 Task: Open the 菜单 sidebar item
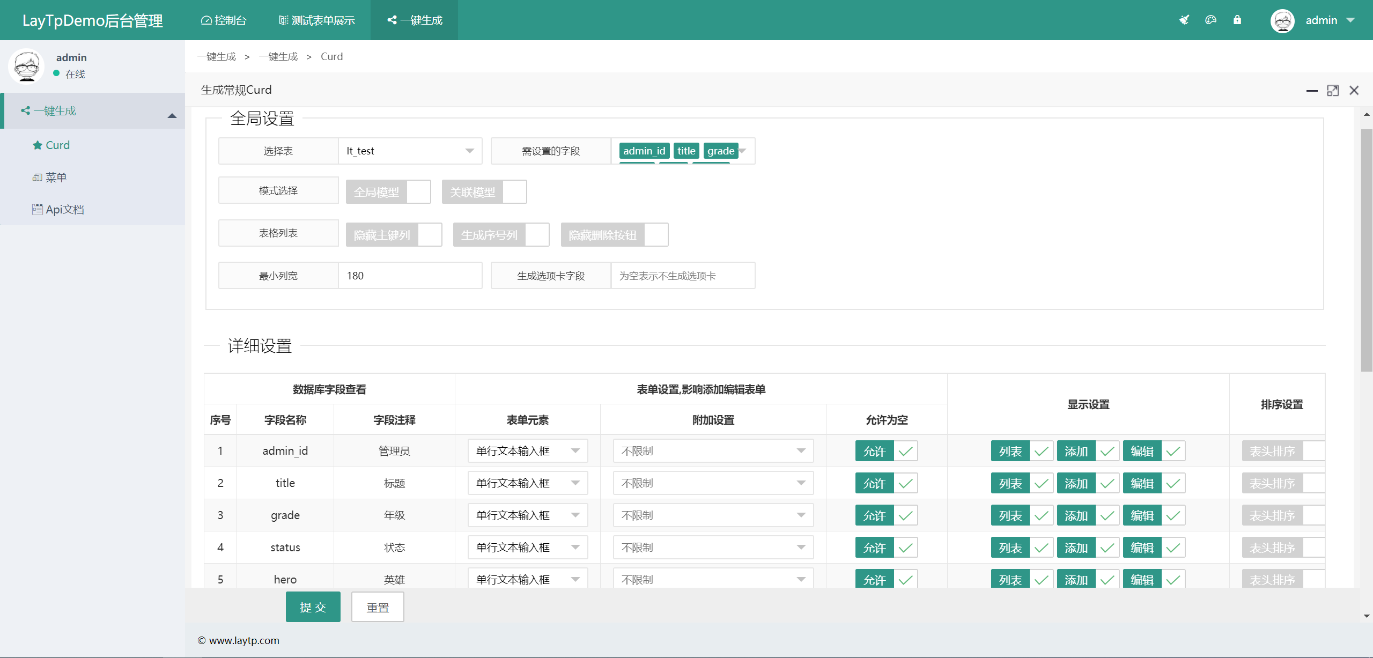click(x=92, y=178)
